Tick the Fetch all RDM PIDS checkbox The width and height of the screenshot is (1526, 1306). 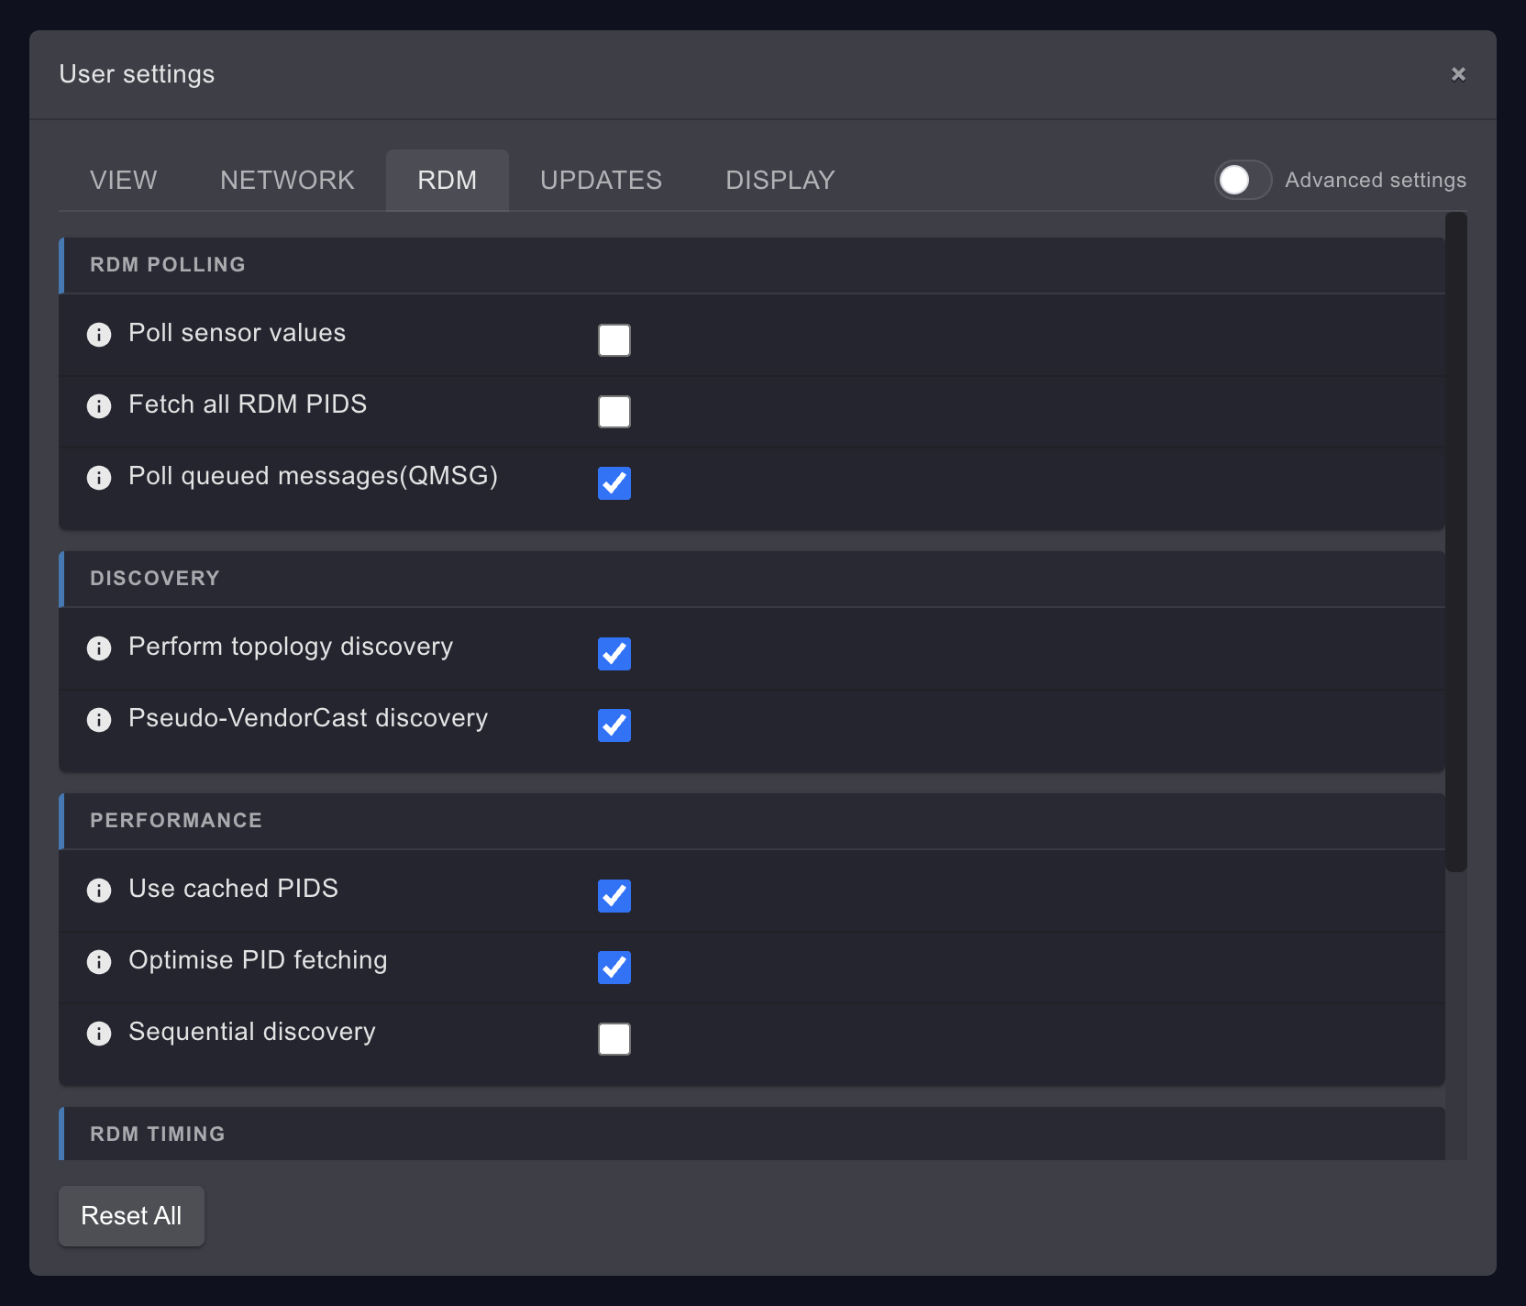(614, 412)
